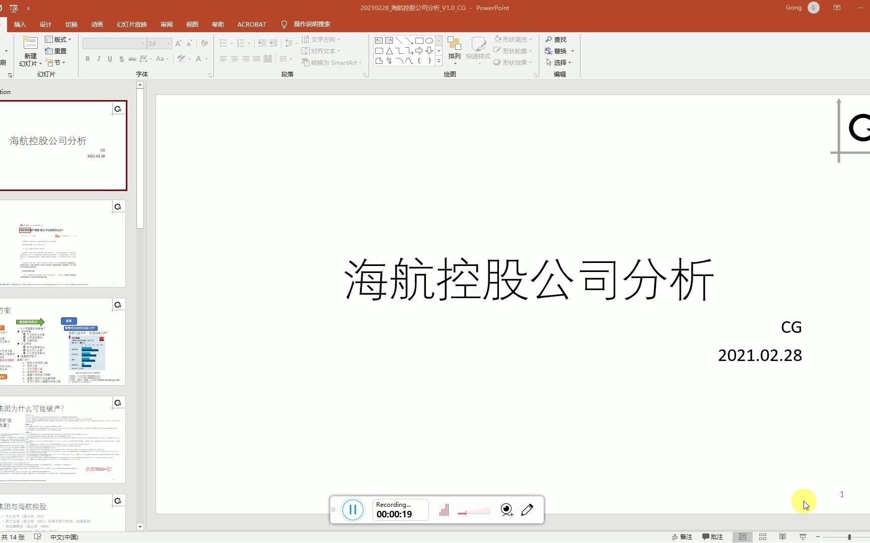Switch to Reading view
Screen dimensions: 870x543
pyautogui.click(x=782, y=537)
